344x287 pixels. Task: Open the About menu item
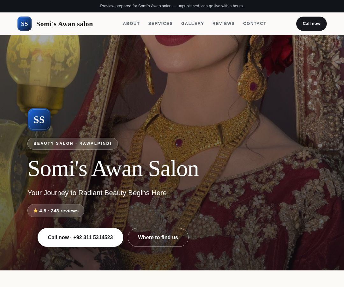tap(131, 24)
